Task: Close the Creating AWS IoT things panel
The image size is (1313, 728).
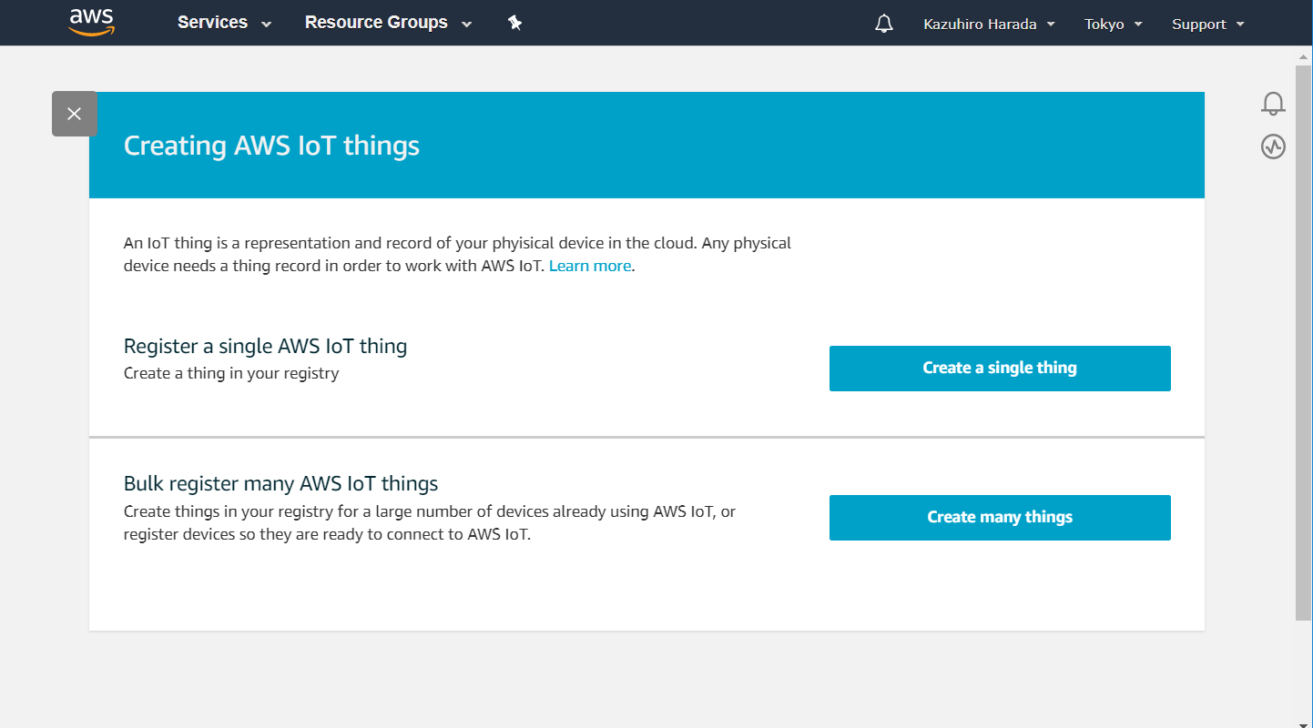Action: (75, 114)
